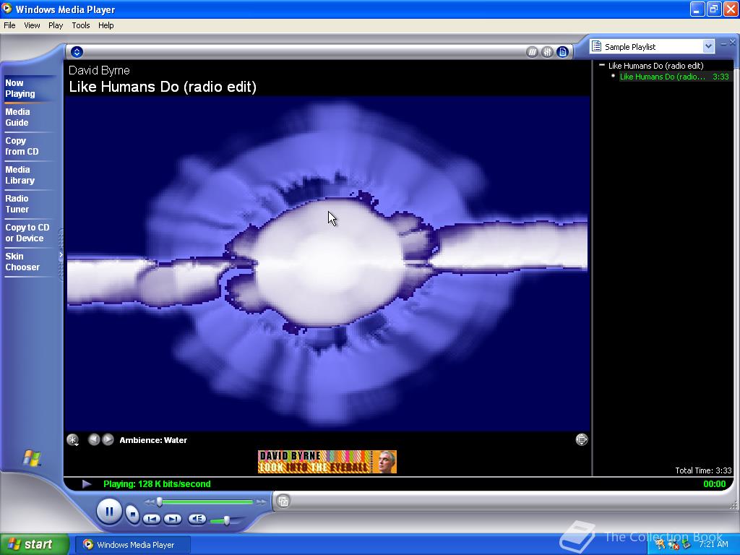Open the Tools menu

[x=81, y=25]
